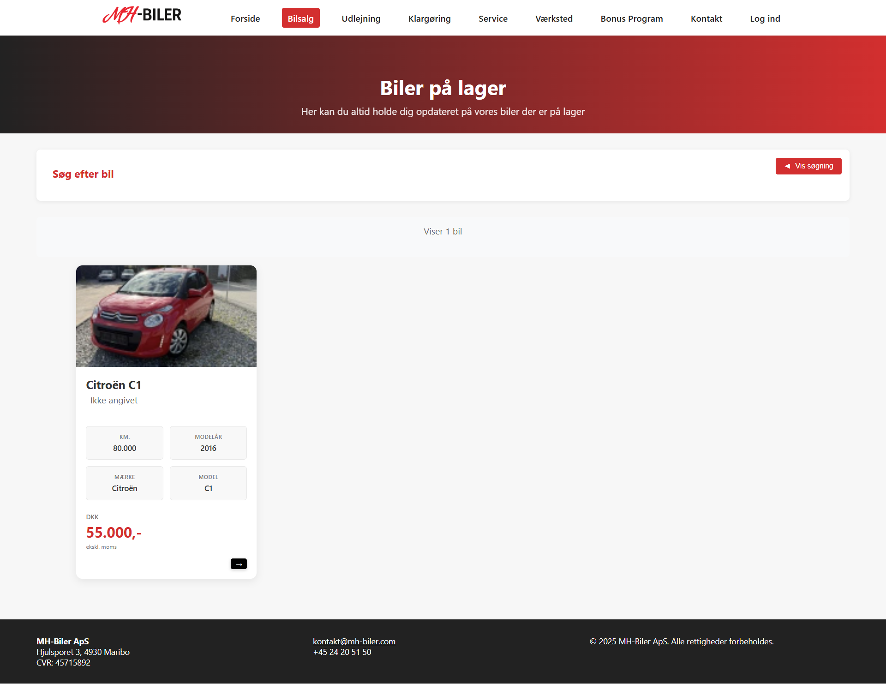Open the Klargøring menu link
Image resolution: width=886 pixels, height=684 pixels.
coord(429,18)
